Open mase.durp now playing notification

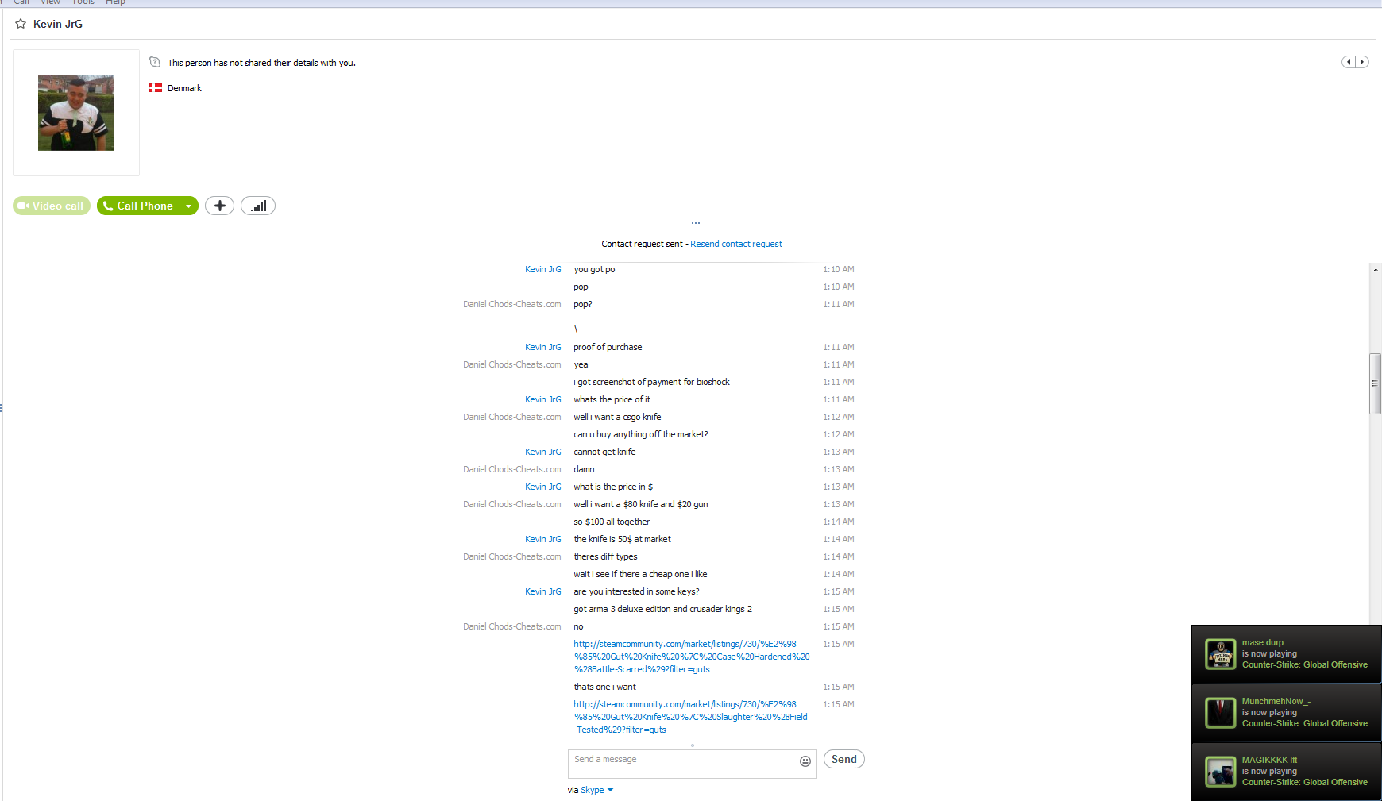click(x=1287, y=654)
